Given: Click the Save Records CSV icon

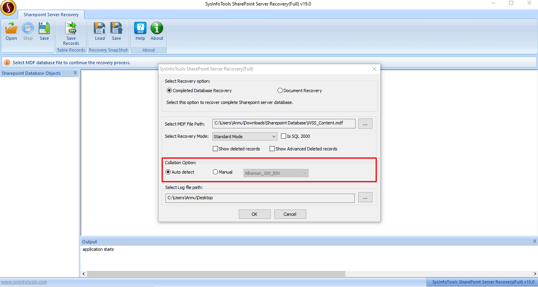Looking at the screenshot, I should 71,28.
